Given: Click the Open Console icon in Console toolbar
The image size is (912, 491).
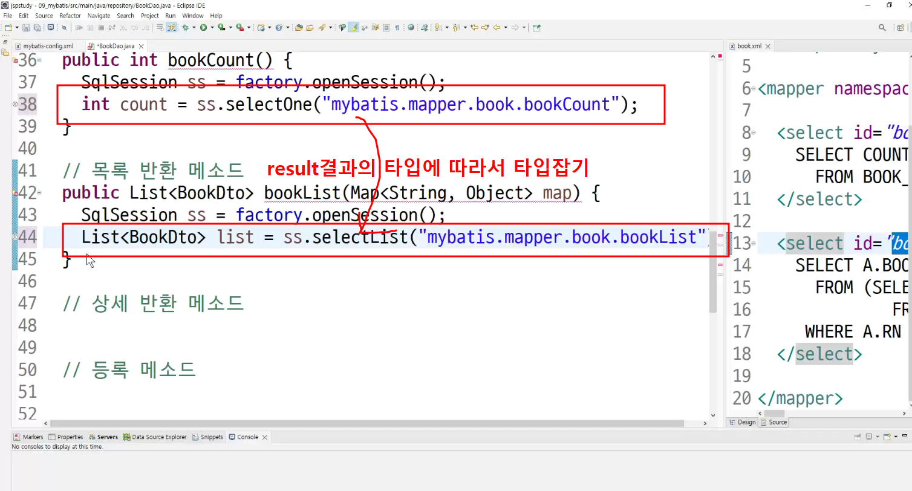Looking at the screenshot, I should pyautogui.click(x=887, y=437).
